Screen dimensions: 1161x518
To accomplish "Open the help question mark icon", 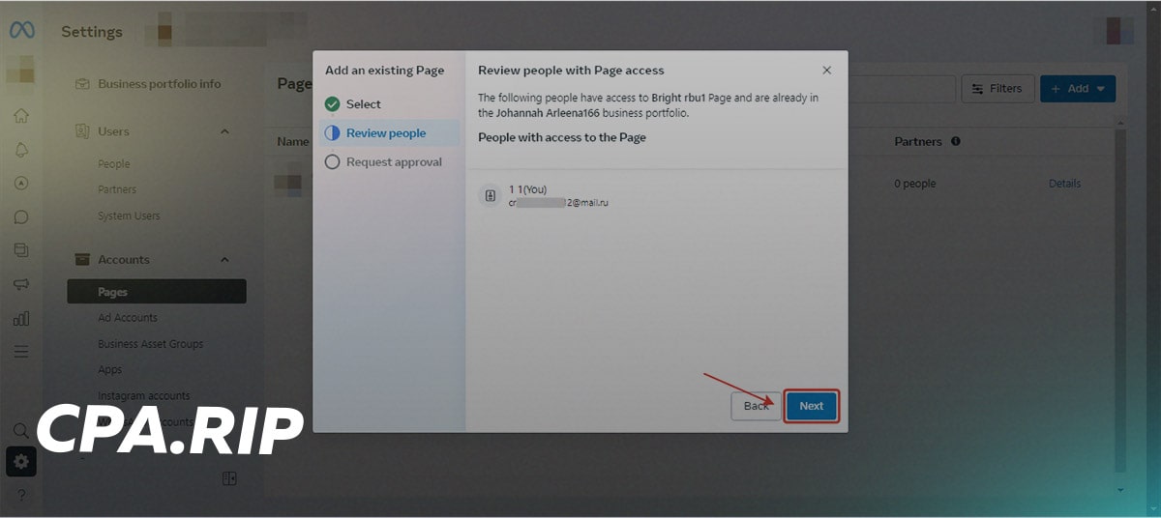I will click(x=21, y=495).
